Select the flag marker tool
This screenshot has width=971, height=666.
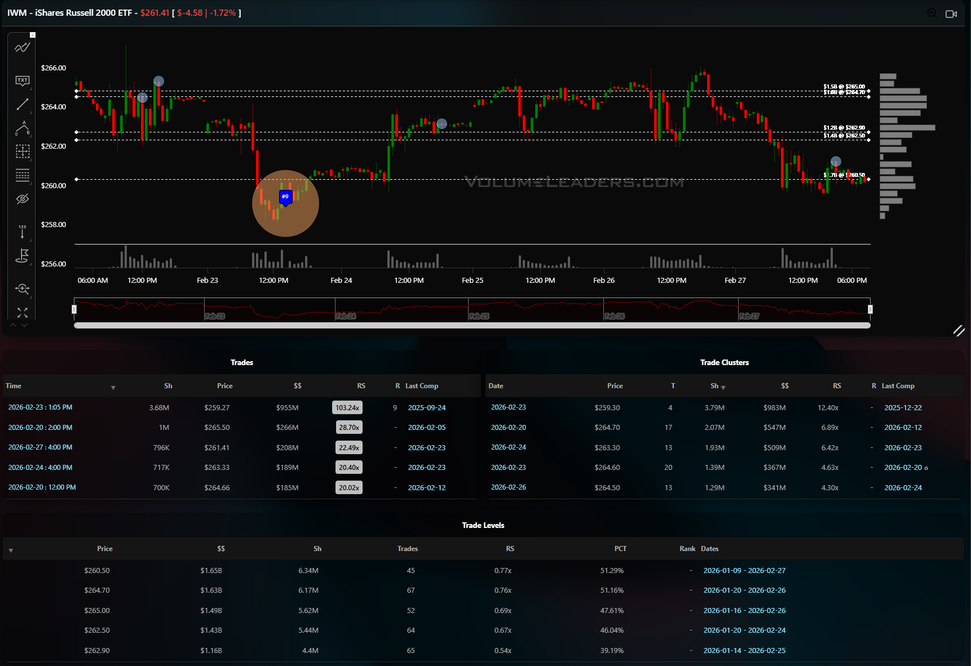coord(22,256)
